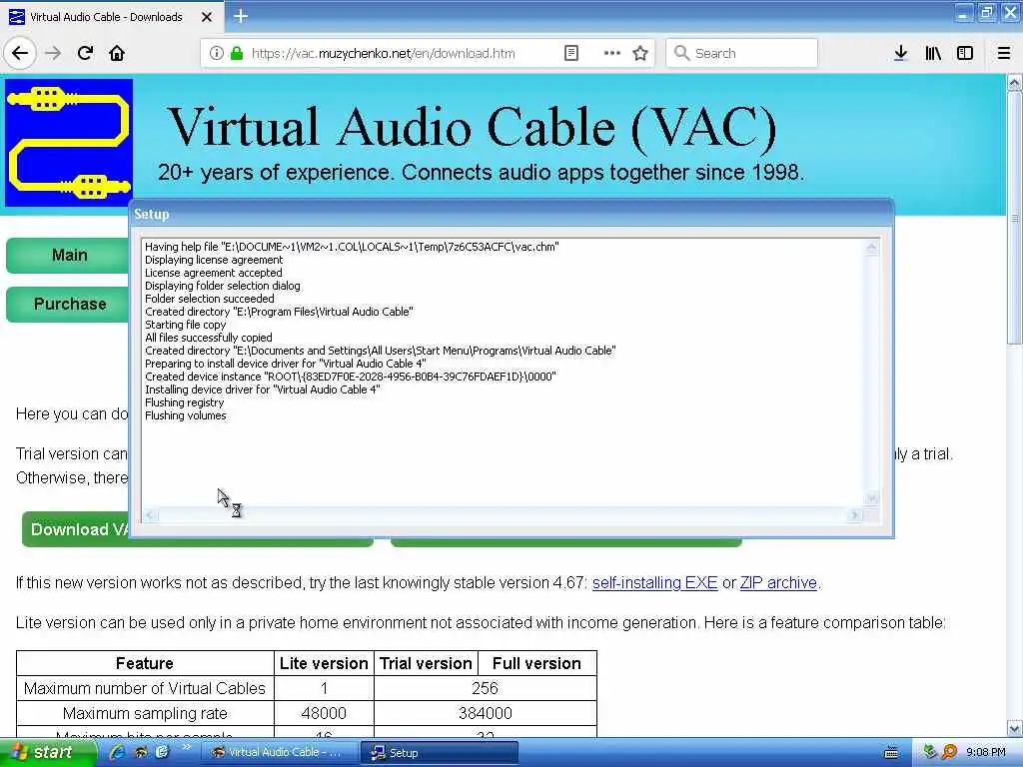Open a new tab with the plus icon
The width and height of the screenshot is (1023, 767).
click(x=240, y=16)
